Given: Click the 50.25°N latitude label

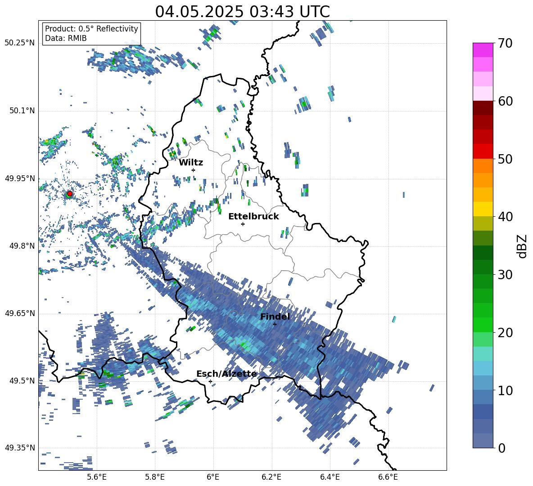Looking at the screenshot, I should tap(20, 43).
